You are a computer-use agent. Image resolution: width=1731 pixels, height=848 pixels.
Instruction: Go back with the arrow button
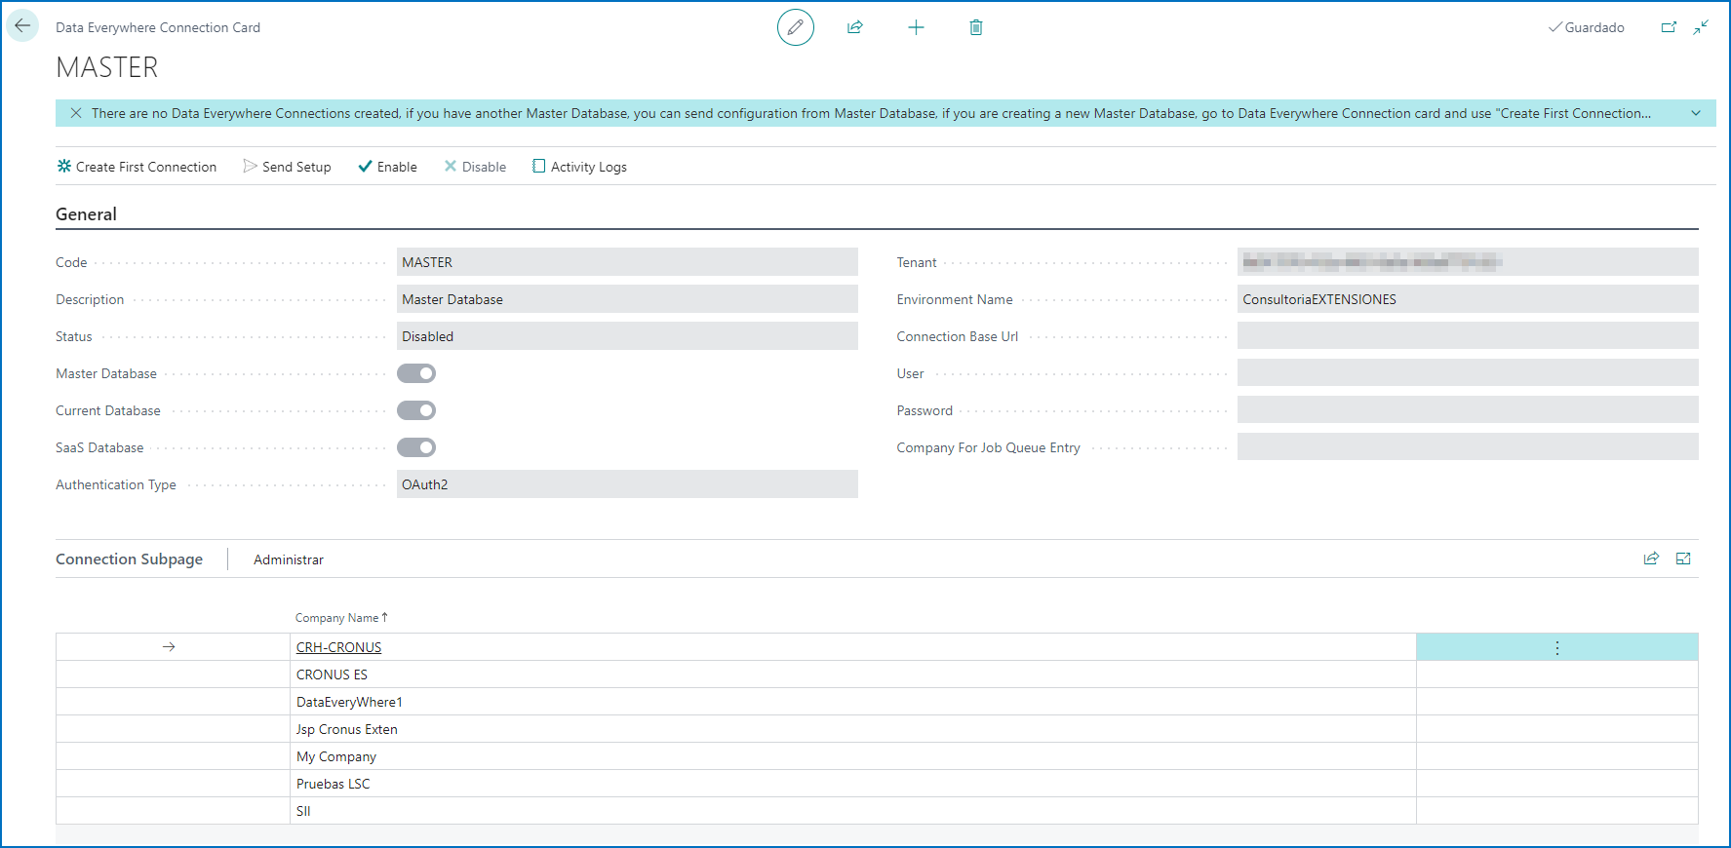(22, 26)
